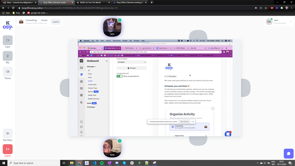
Task: Click the Leave button next to Coworking
Action: 56,22
